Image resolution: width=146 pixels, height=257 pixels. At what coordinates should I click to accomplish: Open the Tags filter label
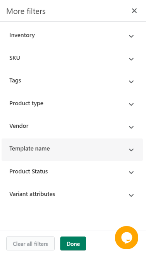coord(15,81)
